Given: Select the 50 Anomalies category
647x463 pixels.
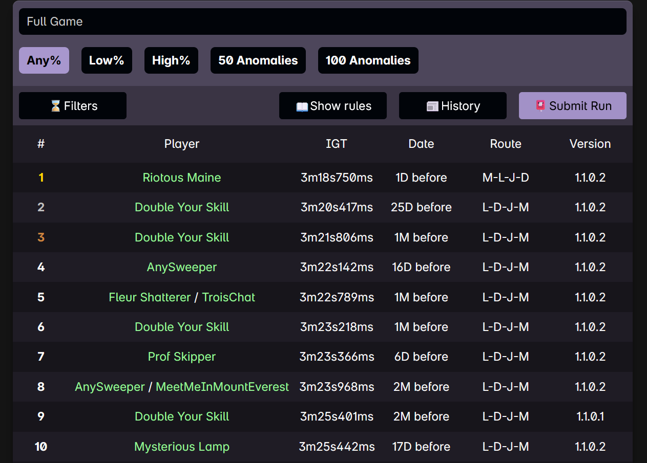Looking at the screenshot, I should 258,60.
